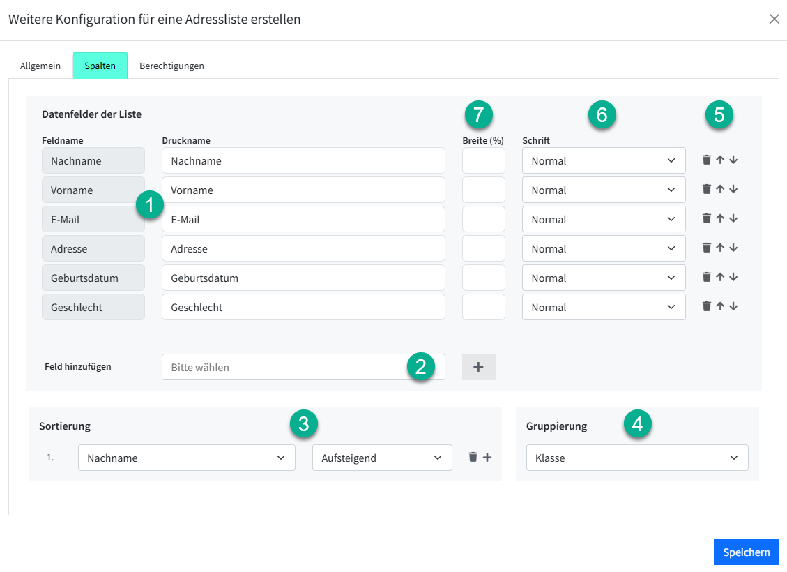Remove the Nachname sorting rule
Image resolution: width=787 pixels, height=572 pixels.
(x=473, y=458)
